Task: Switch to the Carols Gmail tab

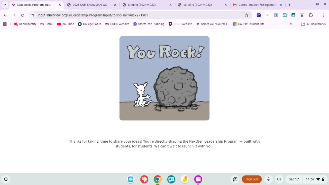Action: tap(258, 5)
